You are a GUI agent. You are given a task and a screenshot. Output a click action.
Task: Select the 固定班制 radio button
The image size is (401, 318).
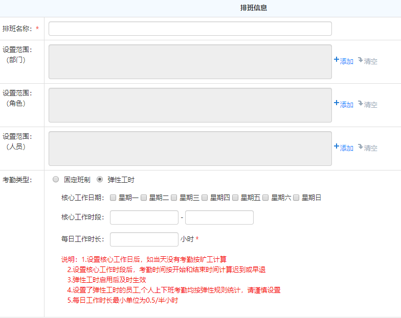coord(56,180)
